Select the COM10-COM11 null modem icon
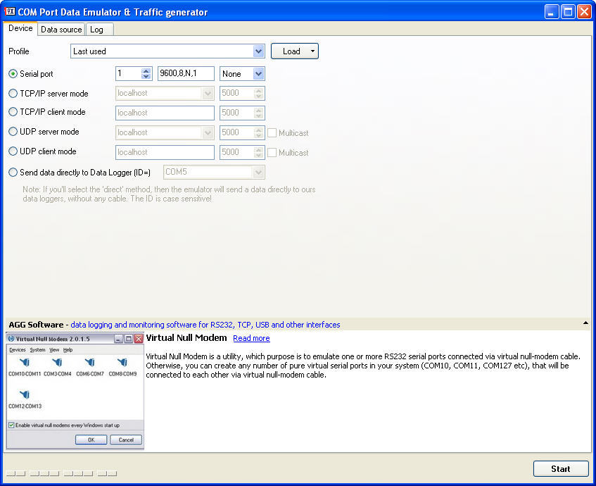 pos(26,362)
